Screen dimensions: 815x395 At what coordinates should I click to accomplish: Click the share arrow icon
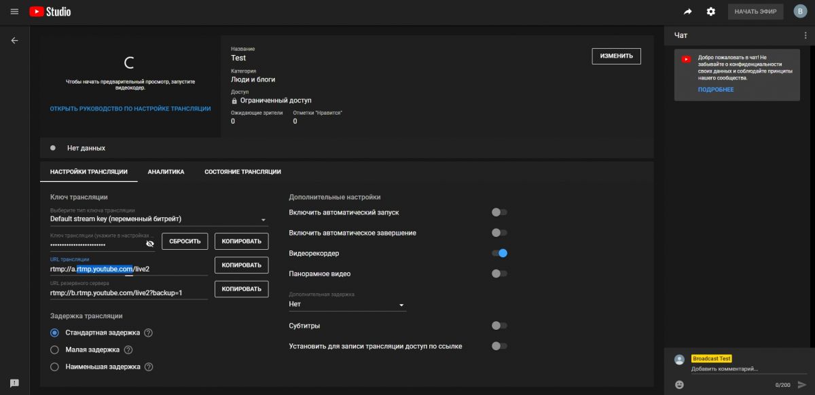pyautogui.click(x=688, y=12)
